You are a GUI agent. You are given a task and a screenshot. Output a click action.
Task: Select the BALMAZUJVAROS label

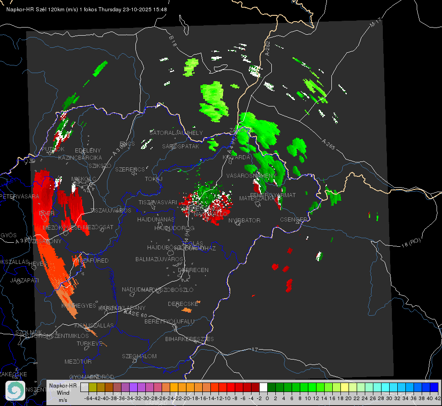pos(159,259)
